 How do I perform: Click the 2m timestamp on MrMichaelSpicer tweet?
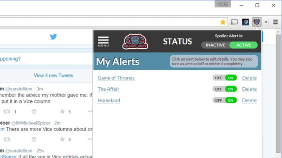pyautogui.click(x=57, y=123)
